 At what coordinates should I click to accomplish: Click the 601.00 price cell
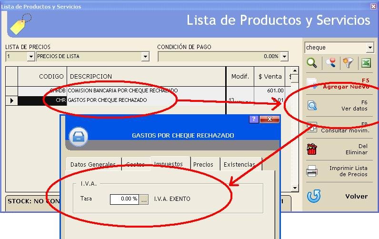(x=270, y=90)
